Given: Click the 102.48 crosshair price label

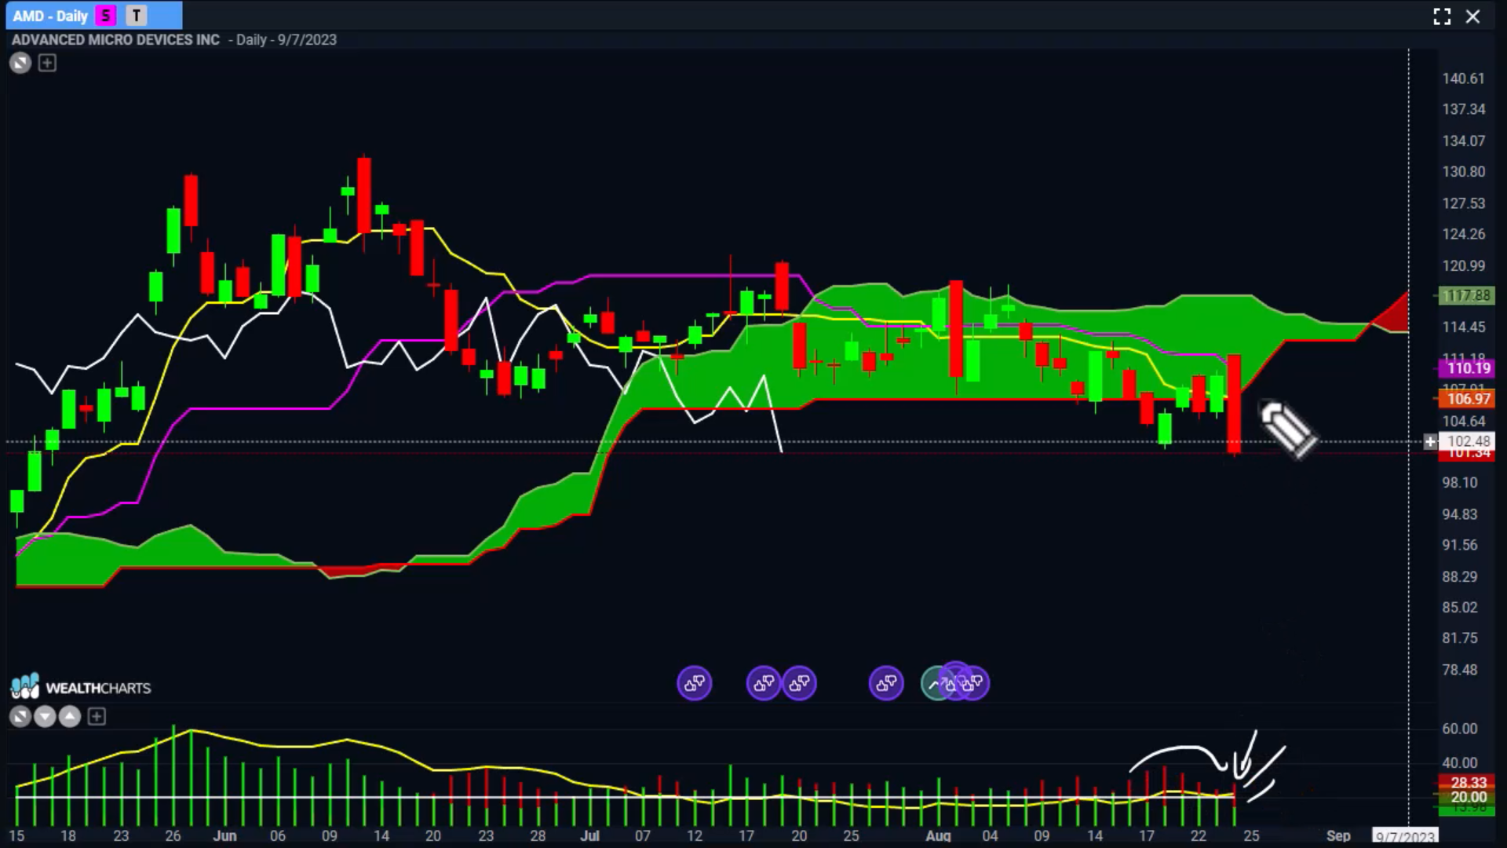Looking at the screenshot, I should point(1466,441).
